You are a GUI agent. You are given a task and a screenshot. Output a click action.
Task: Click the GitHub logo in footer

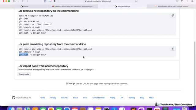pyautogui.click(x=13, y=98)
